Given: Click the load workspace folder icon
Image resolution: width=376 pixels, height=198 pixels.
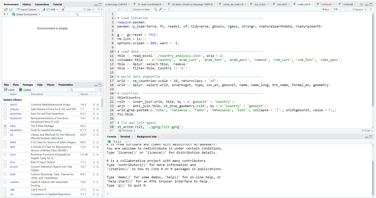Looking at the screenshot, I should (x=6, y=9).
